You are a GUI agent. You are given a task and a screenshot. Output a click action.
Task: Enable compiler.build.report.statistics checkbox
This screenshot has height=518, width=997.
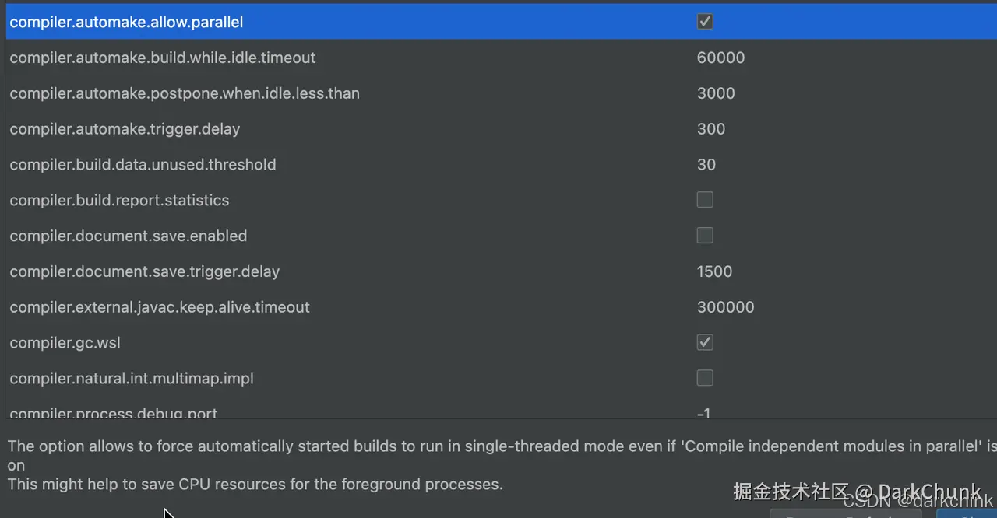point(705,200)
